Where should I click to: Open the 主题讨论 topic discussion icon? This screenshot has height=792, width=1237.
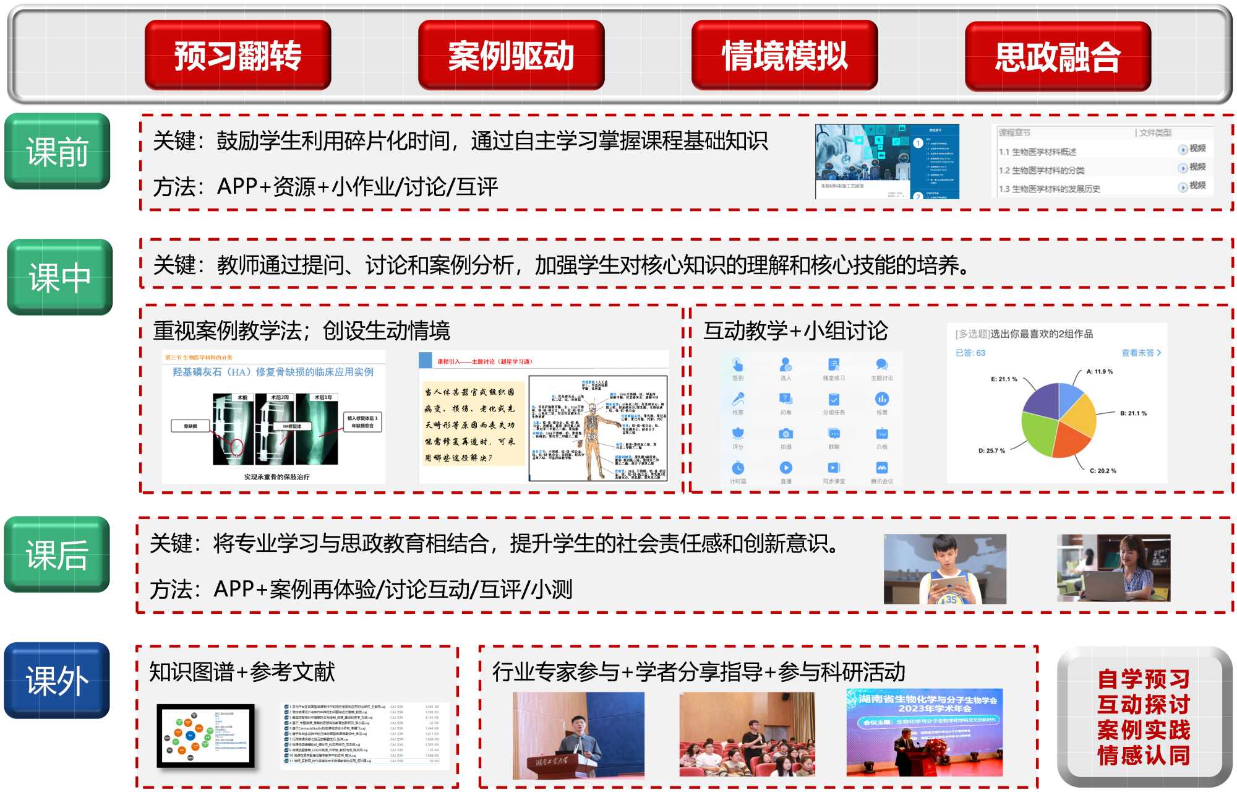pyautogui.click(x=882, y=364)
